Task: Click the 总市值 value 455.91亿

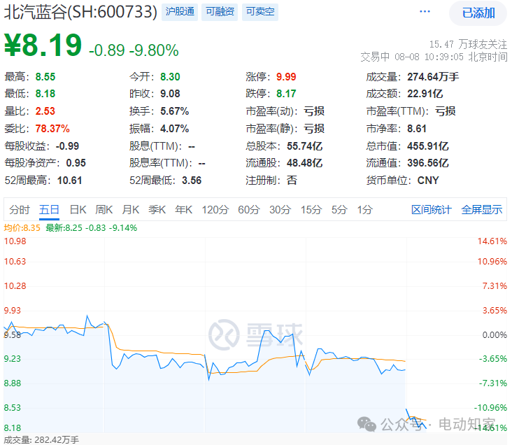Action: 428,146
